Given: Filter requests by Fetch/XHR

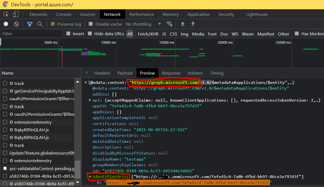Looking at the screenshot, I should pyautogui.click(x=148, y=34).
